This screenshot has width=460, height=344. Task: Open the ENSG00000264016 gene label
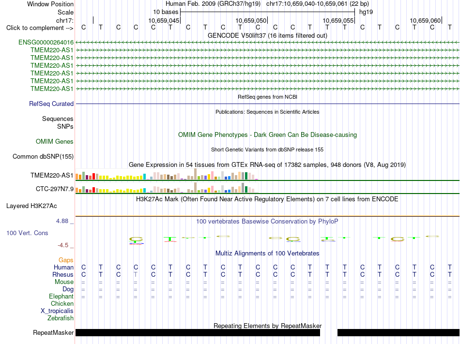click(46, 42)
